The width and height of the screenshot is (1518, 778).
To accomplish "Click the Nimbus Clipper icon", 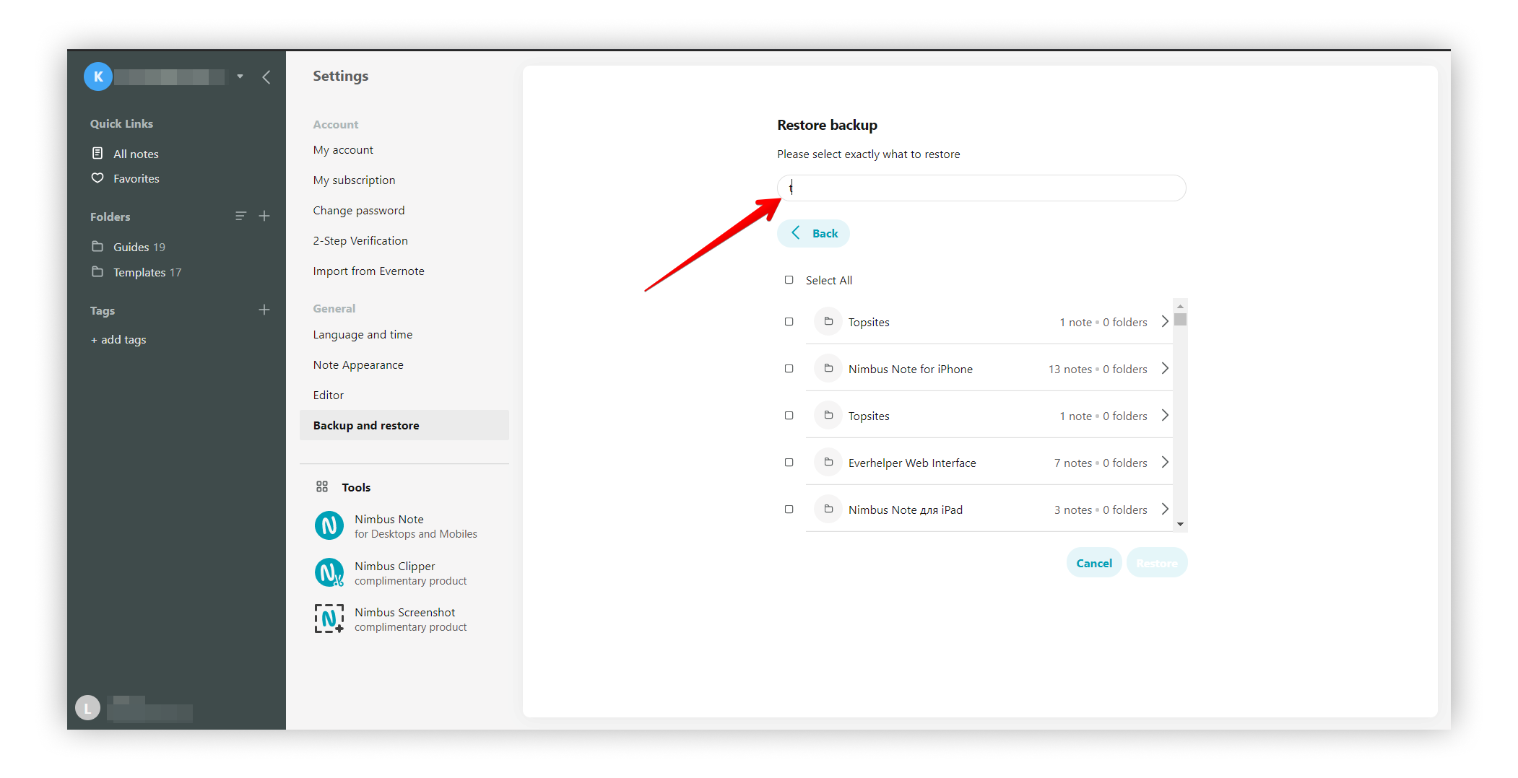I will pos(329,572).
